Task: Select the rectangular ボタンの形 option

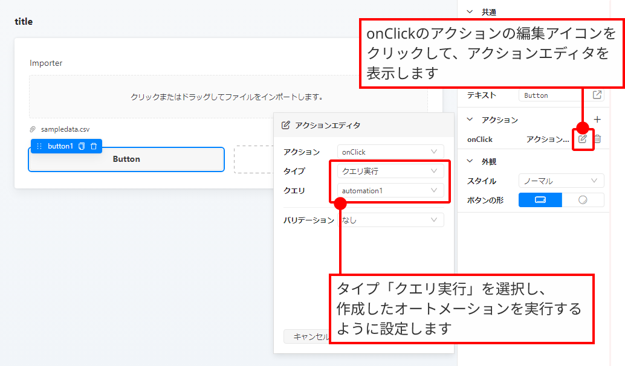Action: tap(540, 200)
